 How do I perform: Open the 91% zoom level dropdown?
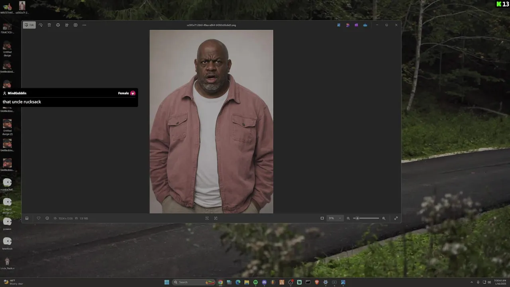[x=335, y=218]
